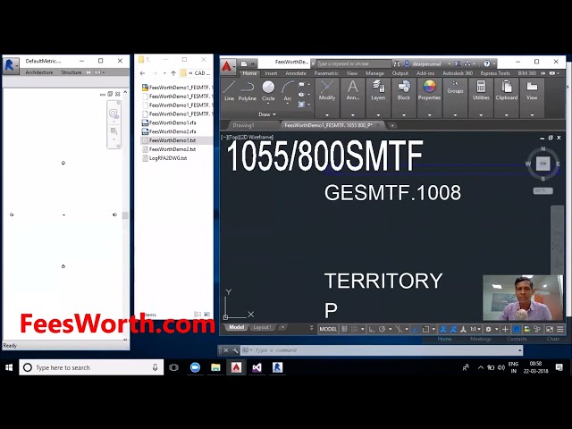This screenshot has height=429, width=572.
Task: Open the Properties color wheel panel
Action: 429,90
